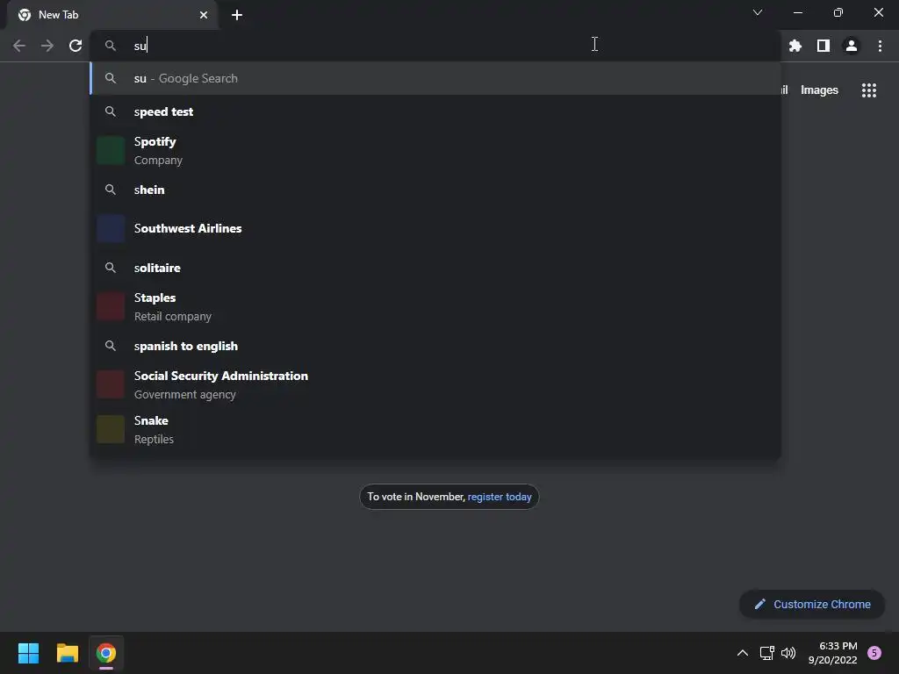Screen dimensions: 899x674
Task: Expand the tab search chevron
Action: pyautogui.click(x=758, y=12)
